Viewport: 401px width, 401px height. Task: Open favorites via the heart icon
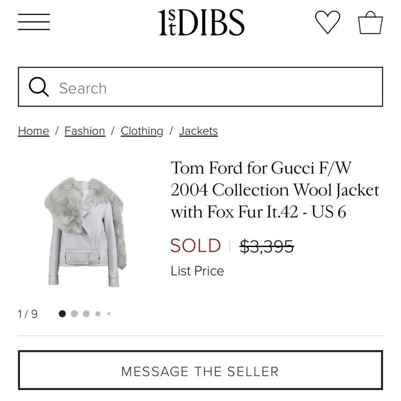(327, 22)
